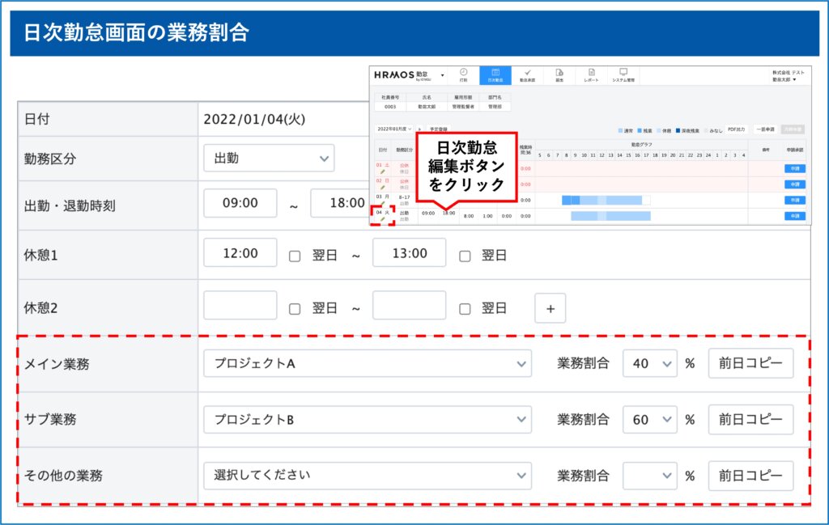The image size is (829, 525).
Task: Click the plus button beside 休憩2
Action: [x=550, y=308]
